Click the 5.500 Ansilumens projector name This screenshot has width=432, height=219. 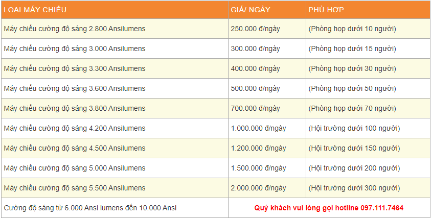(75, 188)
